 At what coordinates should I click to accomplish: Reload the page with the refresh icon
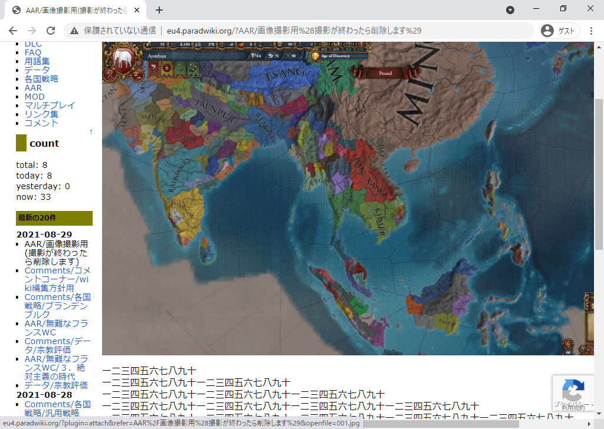pos(51,31)
